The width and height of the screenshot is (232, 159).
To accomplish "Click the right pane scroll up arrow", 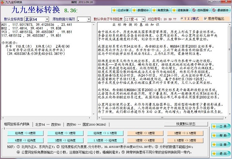I will [230, 24].
